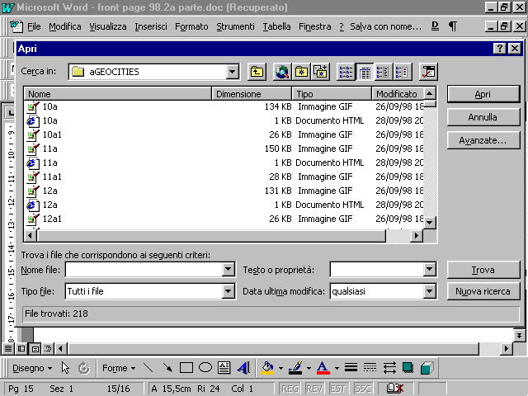528x396 pixels.
Task: Apply Fill Color paint bucket
Action: coord(267,368)
